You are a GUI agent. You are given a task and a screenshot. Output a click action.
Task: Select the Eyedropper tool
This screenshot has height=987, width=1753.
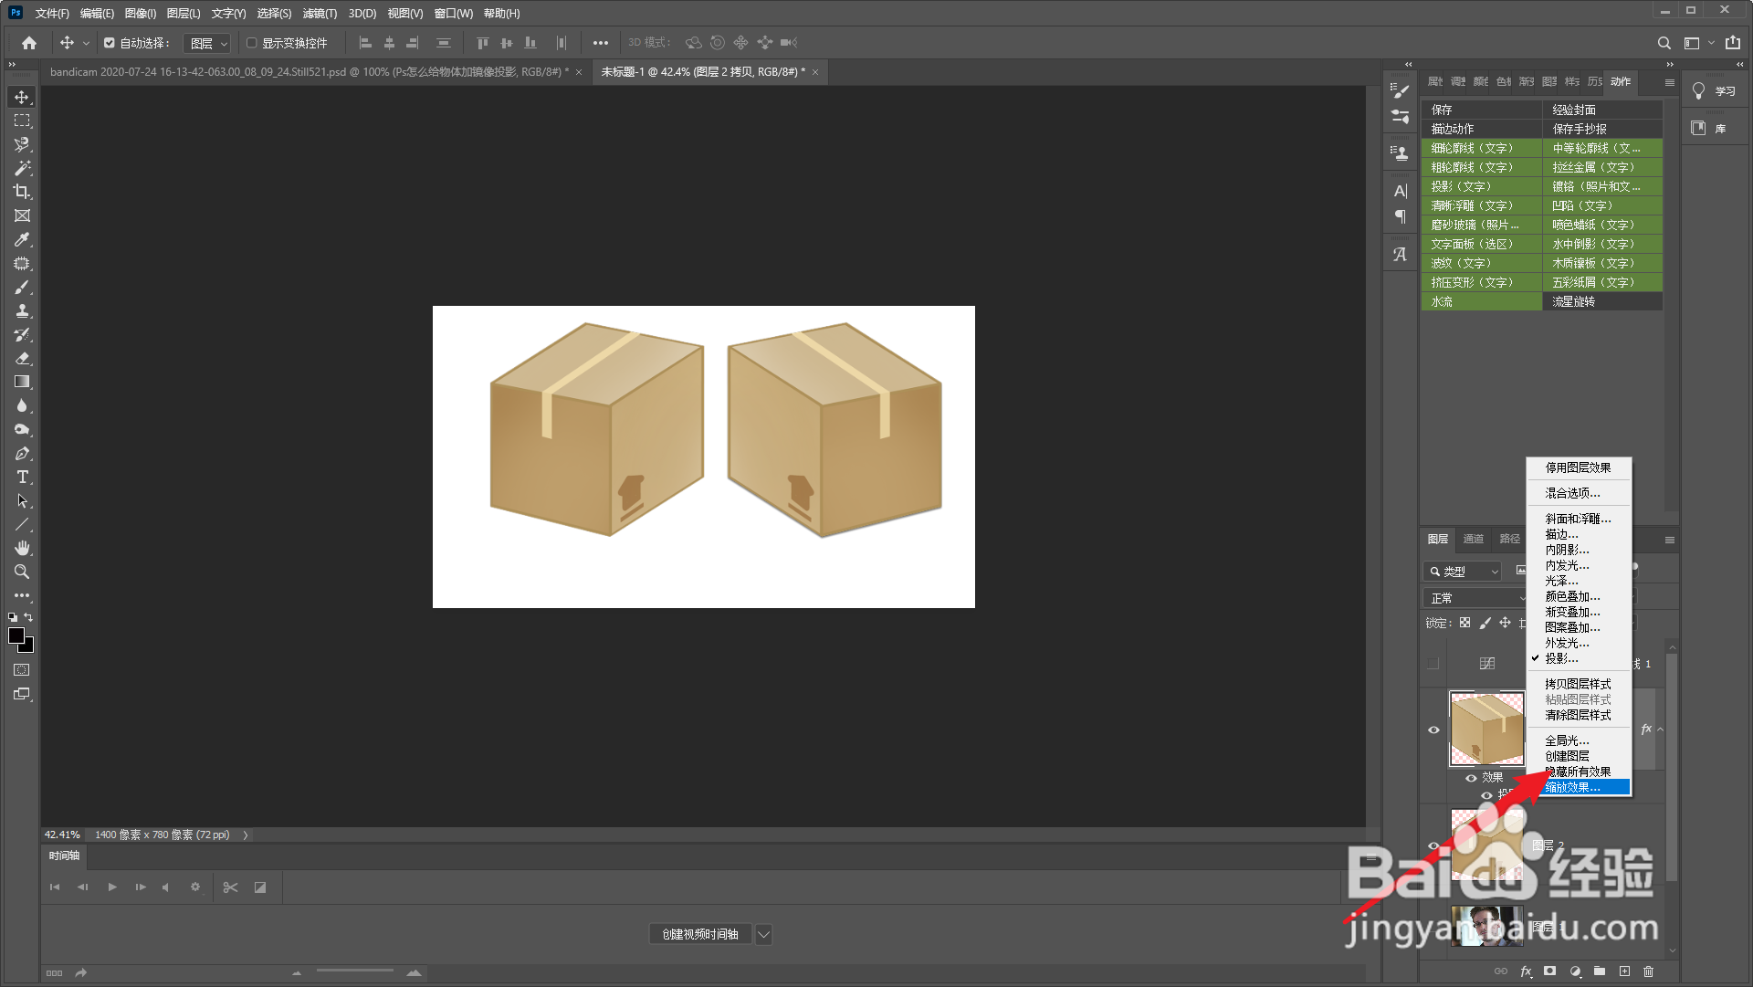pyautogui.click(x=22, y=239)
